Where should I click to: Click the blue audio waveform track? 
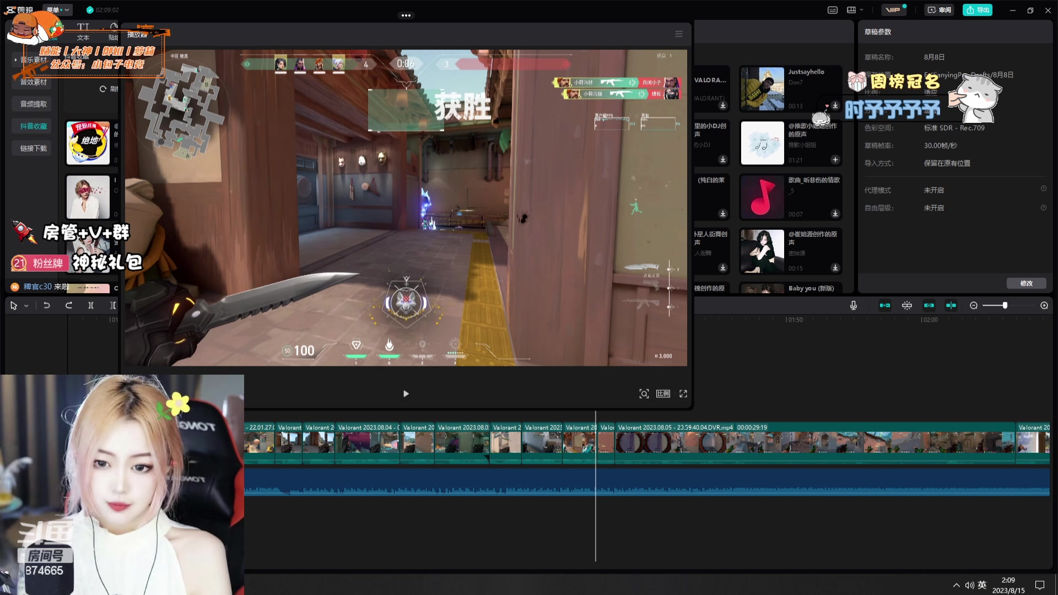point(647,483)
